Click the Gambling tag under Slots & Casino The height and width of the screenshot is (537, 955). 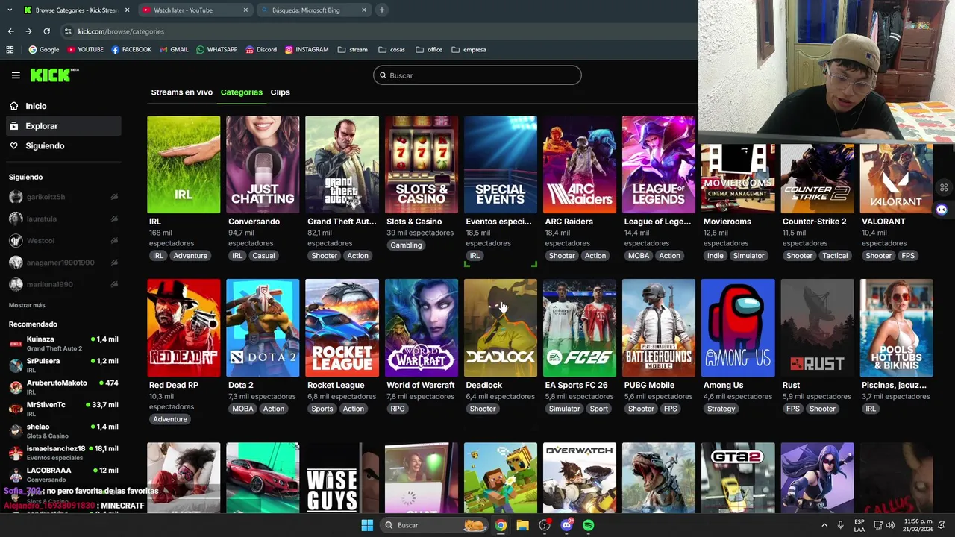tap(406, 245)
